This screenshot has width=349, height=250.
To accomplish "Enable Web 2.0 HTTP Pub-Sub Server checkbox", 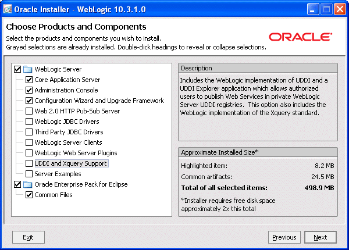I will point(29,111).
